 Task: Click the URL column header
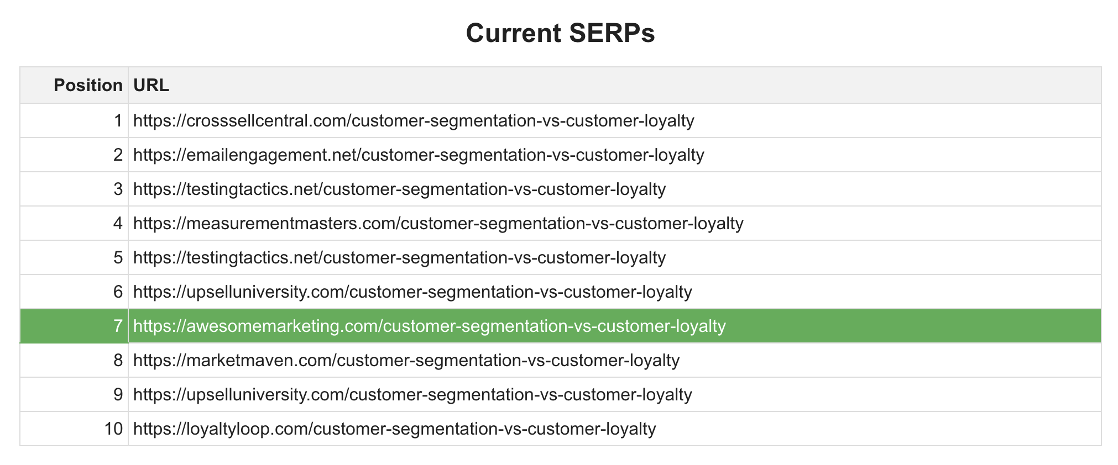(151, 85)
